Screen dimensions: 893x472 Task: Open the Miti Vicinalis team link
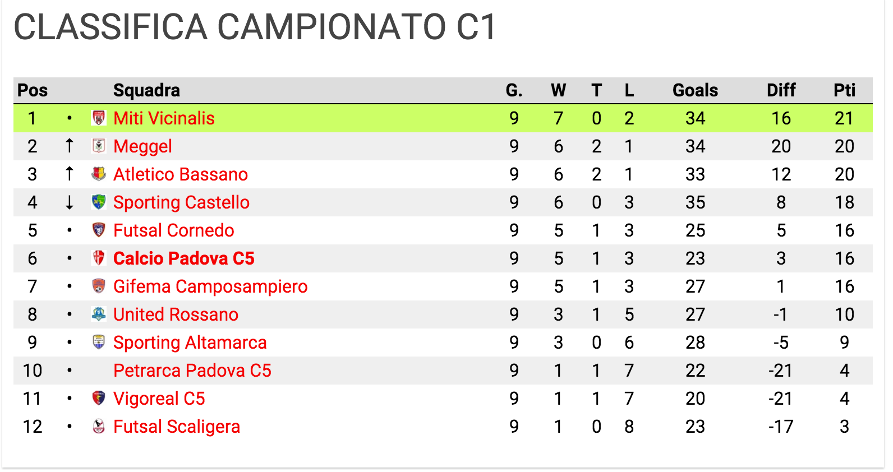tap(164, 118)
